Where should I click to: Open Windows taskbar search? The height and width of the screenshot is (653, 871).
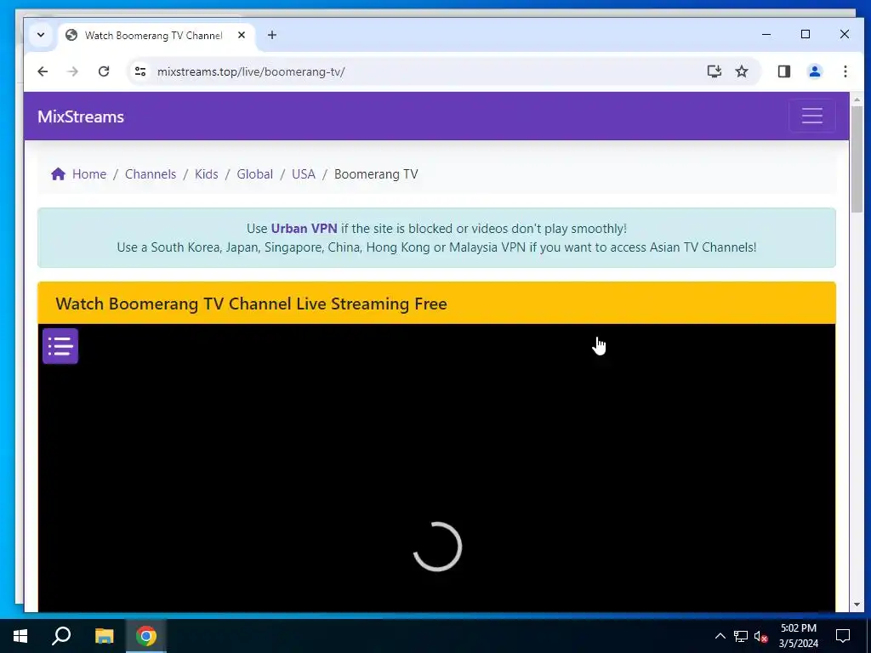tap(61, 636)
